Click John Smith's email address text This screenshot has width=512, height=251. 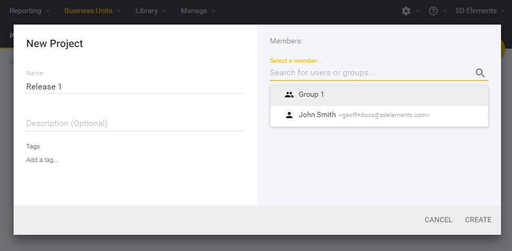384,115
